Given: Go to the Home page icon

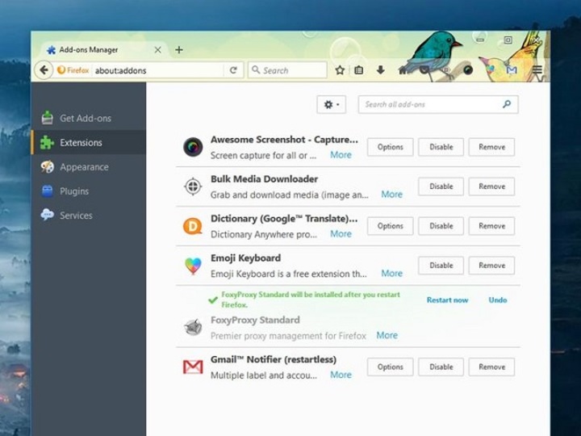Looking at the screenshot, I should [403, 70].
